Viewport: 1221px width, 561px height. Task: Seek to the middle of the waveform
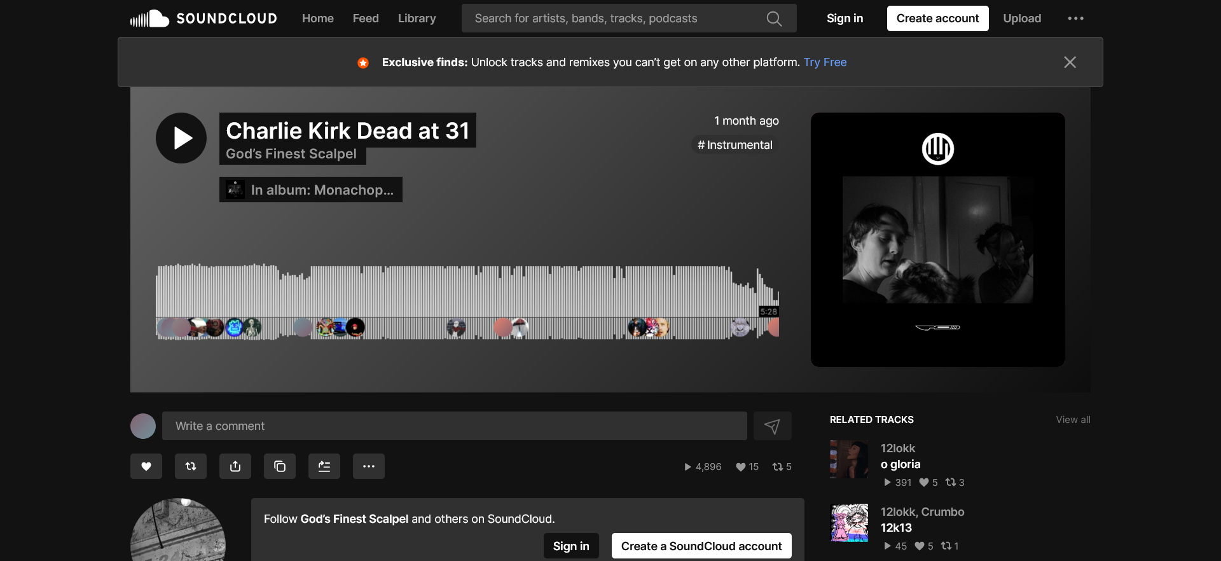tap(467, 302)
